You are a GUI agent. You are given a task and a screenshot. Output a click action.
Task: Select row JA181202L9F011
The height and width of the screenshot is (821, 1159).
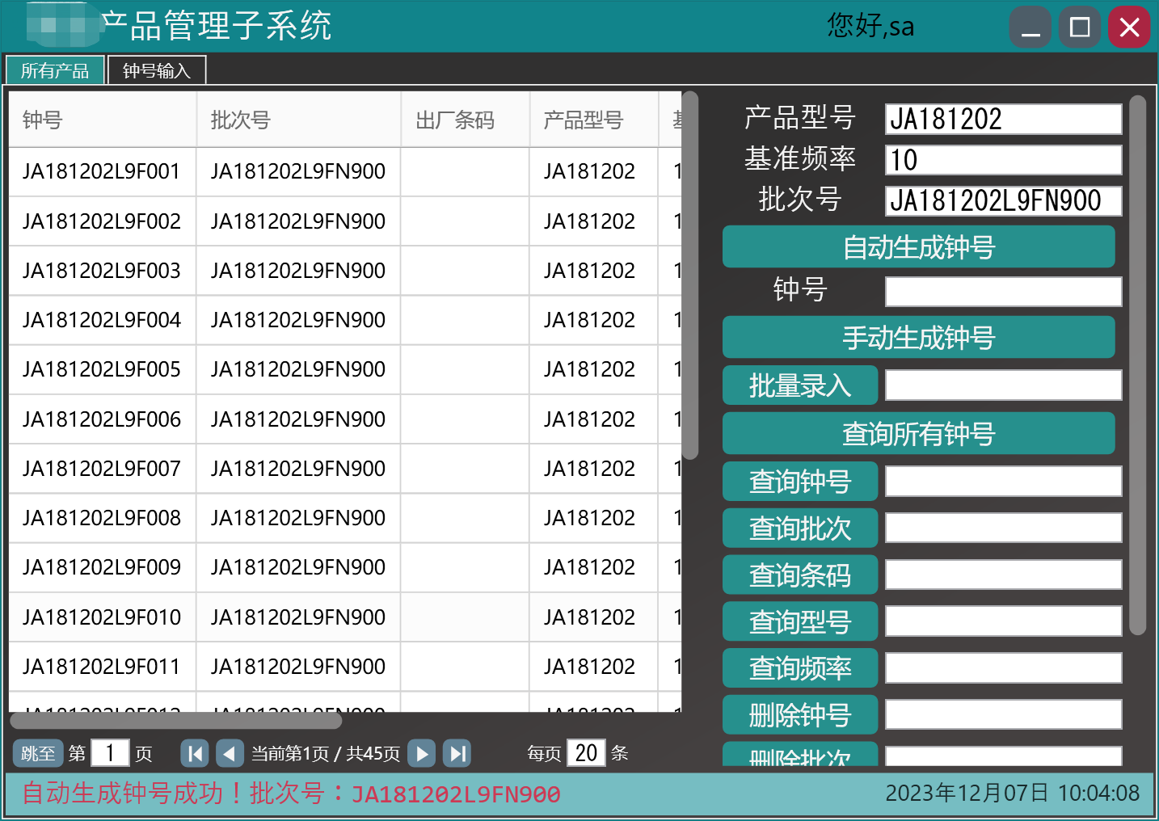pos(345,667)
